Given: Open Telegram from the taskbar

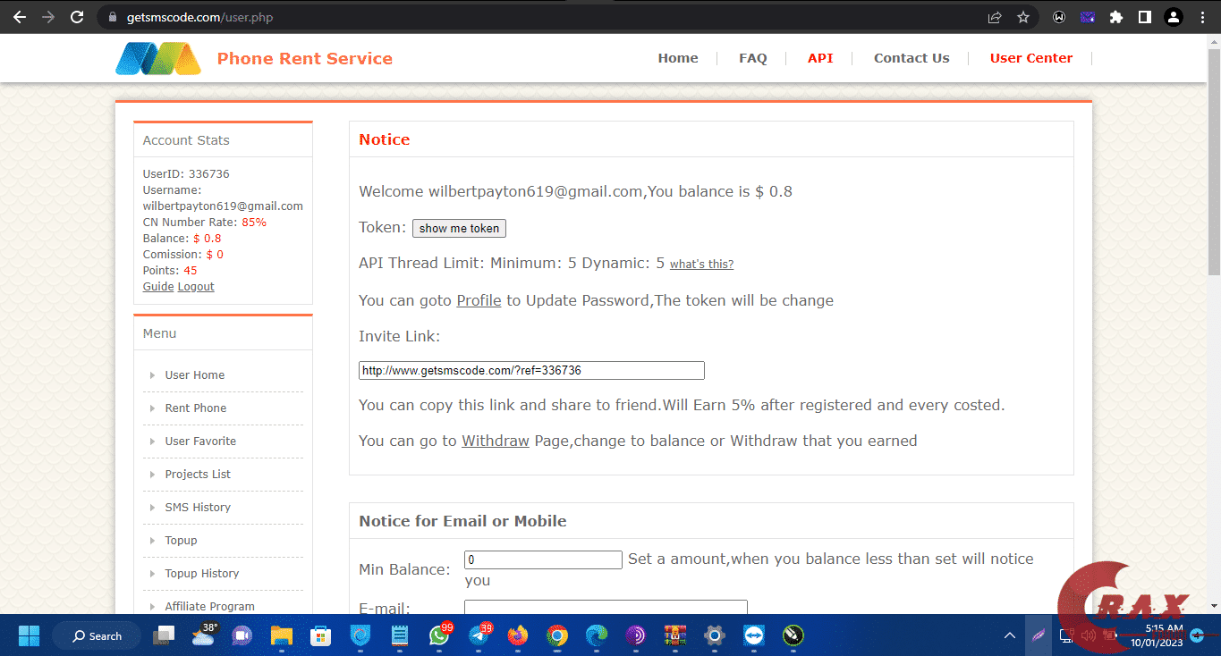Looking at the screenshot, I should pos(478,635).
